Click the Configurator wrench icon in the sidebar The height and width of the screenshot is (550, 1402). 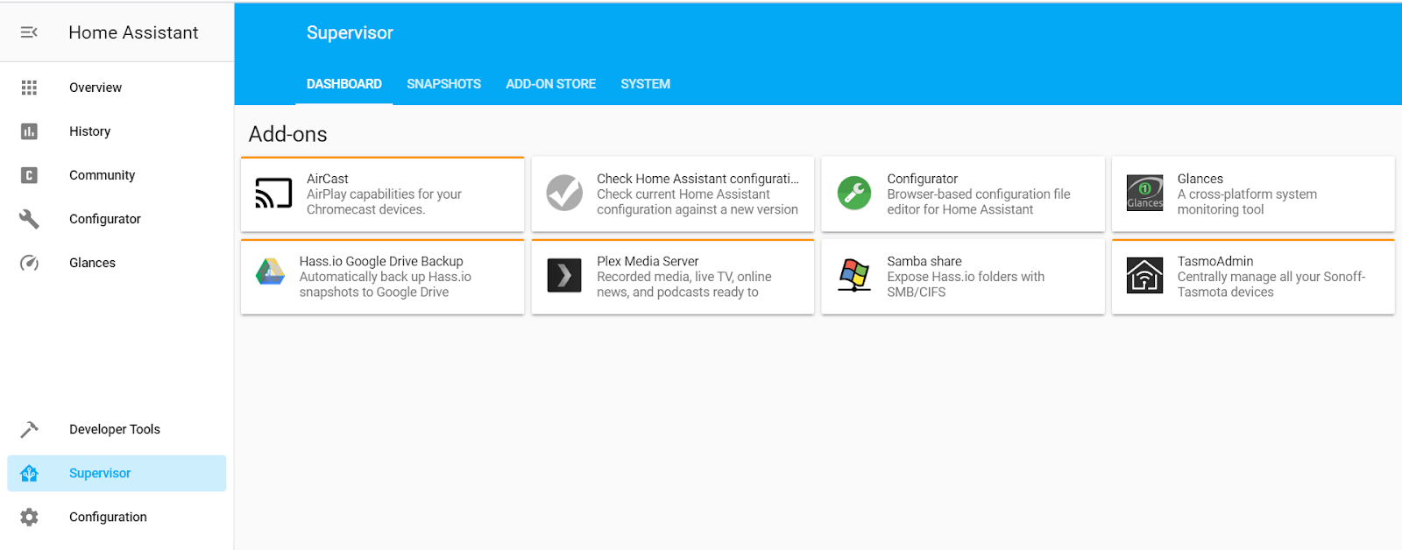coord(29,219)
